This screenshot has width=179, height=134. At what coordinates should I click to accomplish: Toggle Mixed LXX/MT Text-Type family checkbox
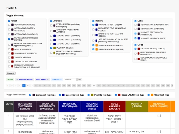(x=116, y=95)
